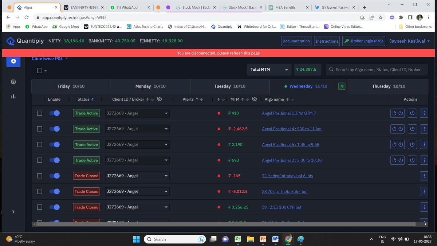The image size is (437, 246).
Task: Click the algo search input field
Action: point(377,70)
